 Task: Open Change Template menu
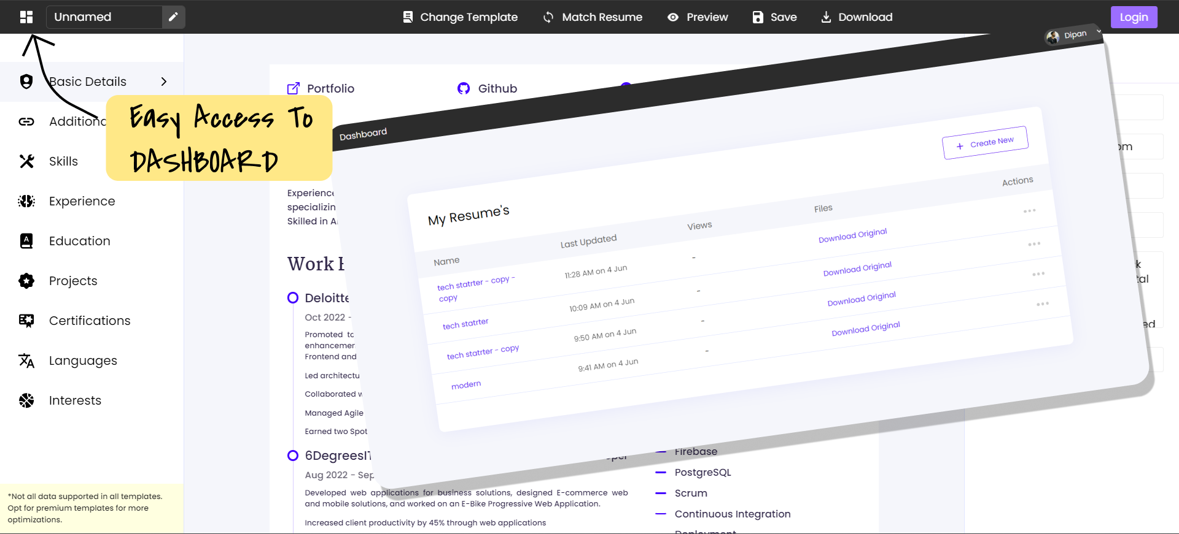[460, 17]
